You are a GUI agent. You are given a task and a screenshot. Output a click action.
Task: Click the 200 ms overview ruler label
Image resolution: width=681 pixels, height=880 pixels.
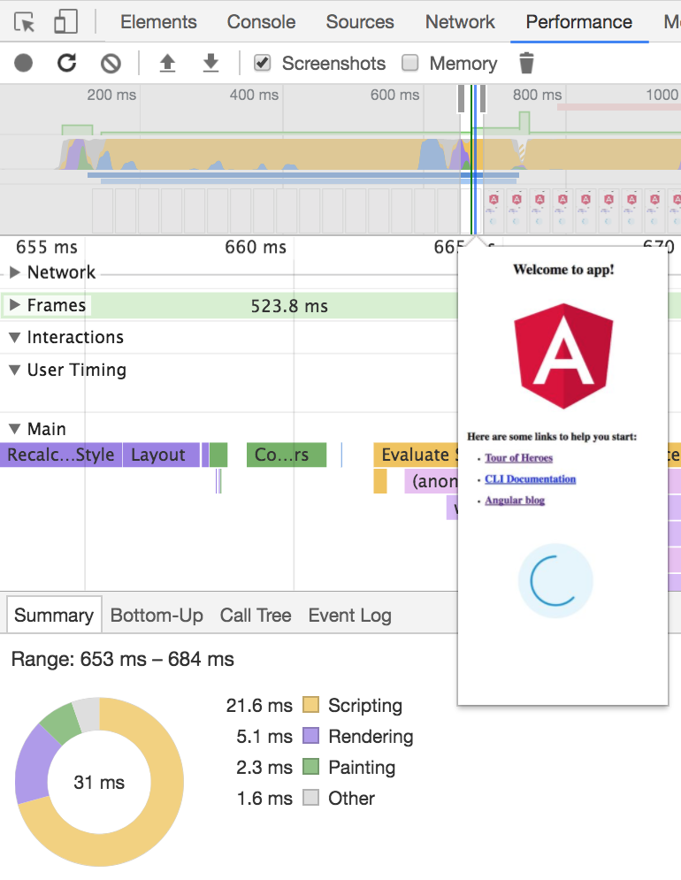pyautogui.click(x=111, y=95)
